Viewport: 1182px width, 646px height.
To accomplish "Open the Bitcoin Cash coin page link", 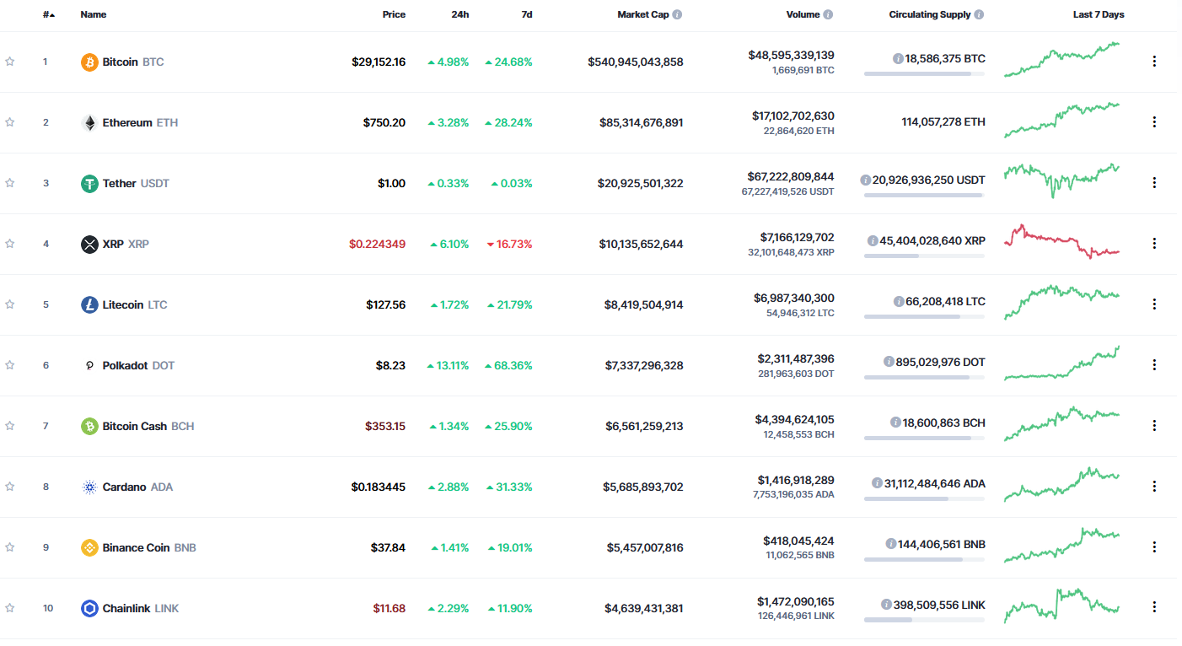I will tap(135, 426).
